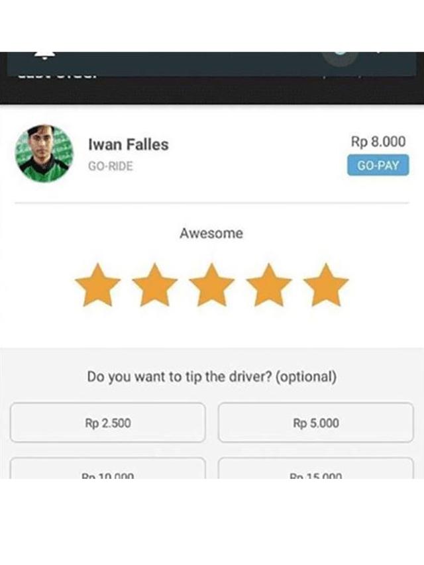Tap the middle star to adjust rating
This screenshot has width=424, height=565.
(x=211, y=285)
